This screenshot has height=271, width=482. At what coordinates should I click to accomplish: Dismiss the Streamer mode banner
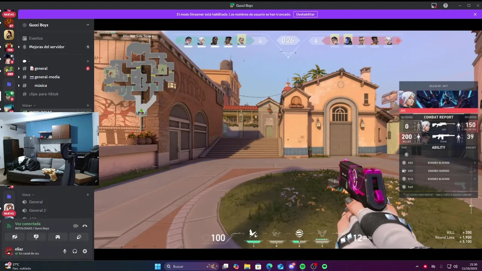pos(475,14)
